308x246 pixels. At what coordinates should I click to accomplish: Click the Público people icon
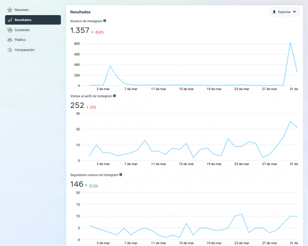click(x=10, y=40)
